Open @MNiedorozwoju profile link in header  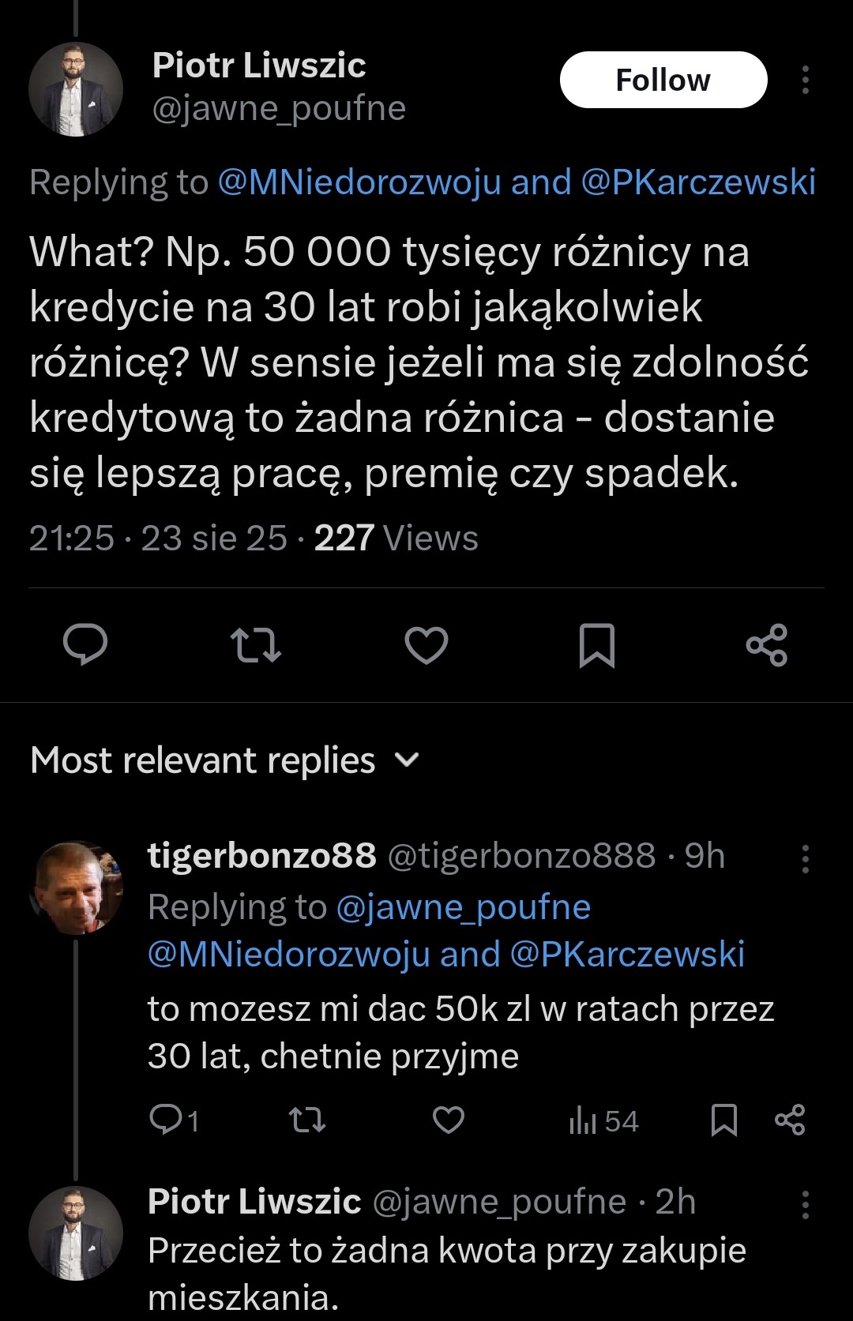[359, 182]
